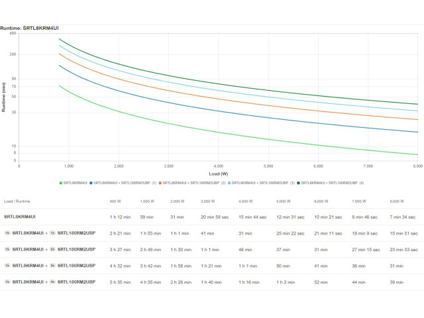Click the 3x quantity badge before SRTL180RM2UBP
Image resolution: width=424 pixels, height=318 pixels.
(52, 266)
